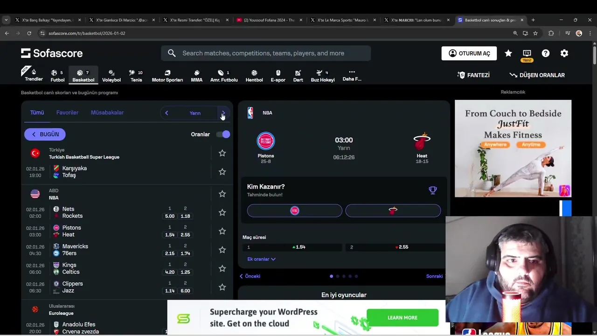Image resolution: width=597 pixels, height=336 pixels.
Task: Switch to Youssouf Fofana 2024 browser tab
Action: point(270,20)
